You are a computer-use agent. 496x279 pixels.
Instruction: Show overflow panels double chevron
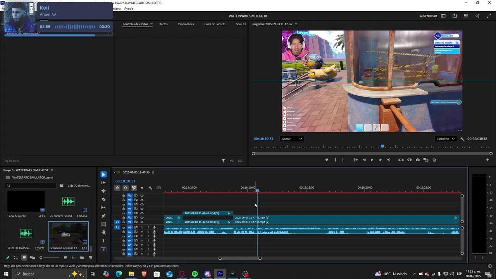coord(245,24)
